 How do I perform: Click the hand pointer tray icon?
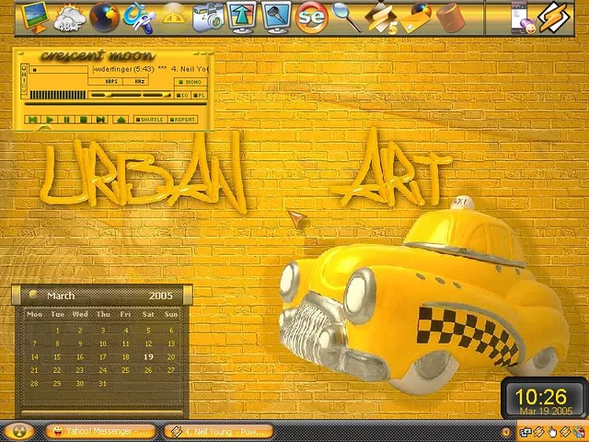552,432
